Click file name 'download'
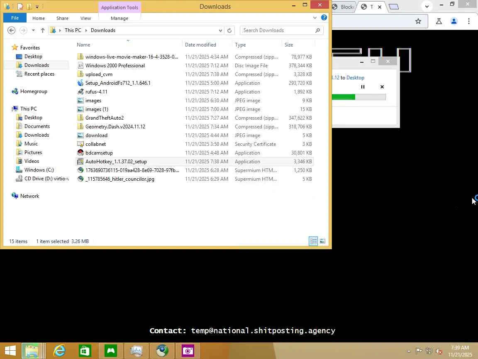Image resolution: width=478 pixels, height=359 pixels. (x=96, y=135)
